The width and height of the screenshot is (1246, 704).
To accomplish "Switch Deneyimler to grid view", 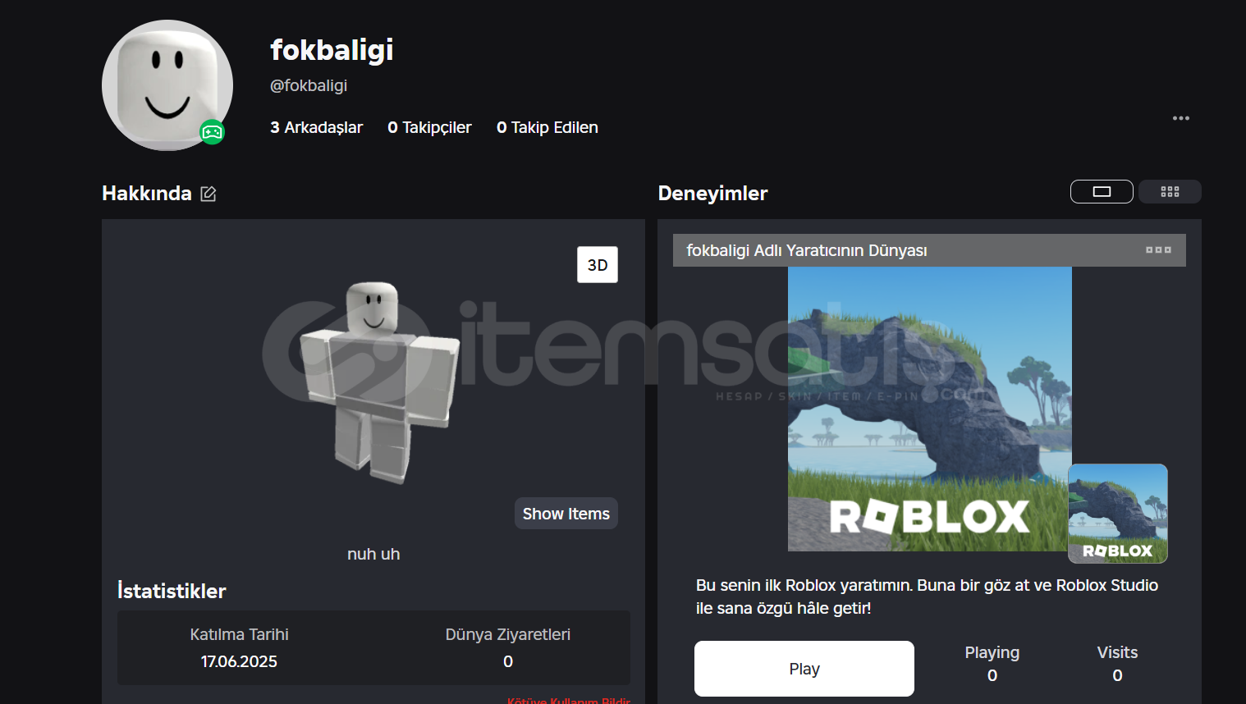I will pyautogui.click(x=1170, y=191).
